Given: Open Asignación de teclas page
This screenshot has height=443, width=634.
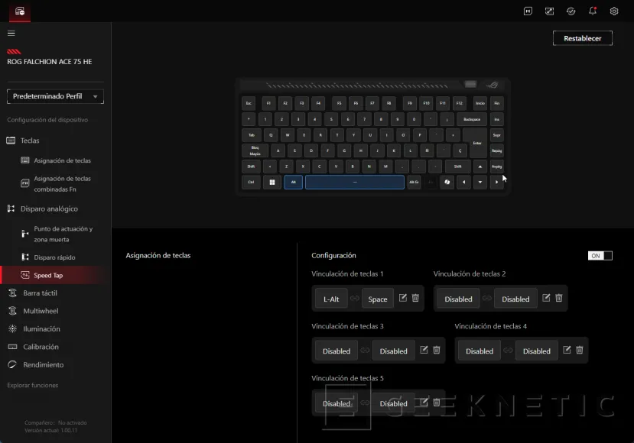Looking at the screenshot, I should click(x=62, y=160).
